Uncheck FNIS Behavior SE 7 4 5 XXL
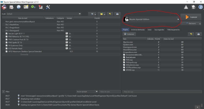 [x=7, y=36]
